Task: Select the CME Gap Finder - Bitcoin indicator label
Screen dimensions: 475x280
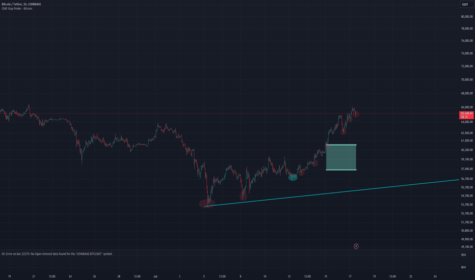Action: (17, 9)
